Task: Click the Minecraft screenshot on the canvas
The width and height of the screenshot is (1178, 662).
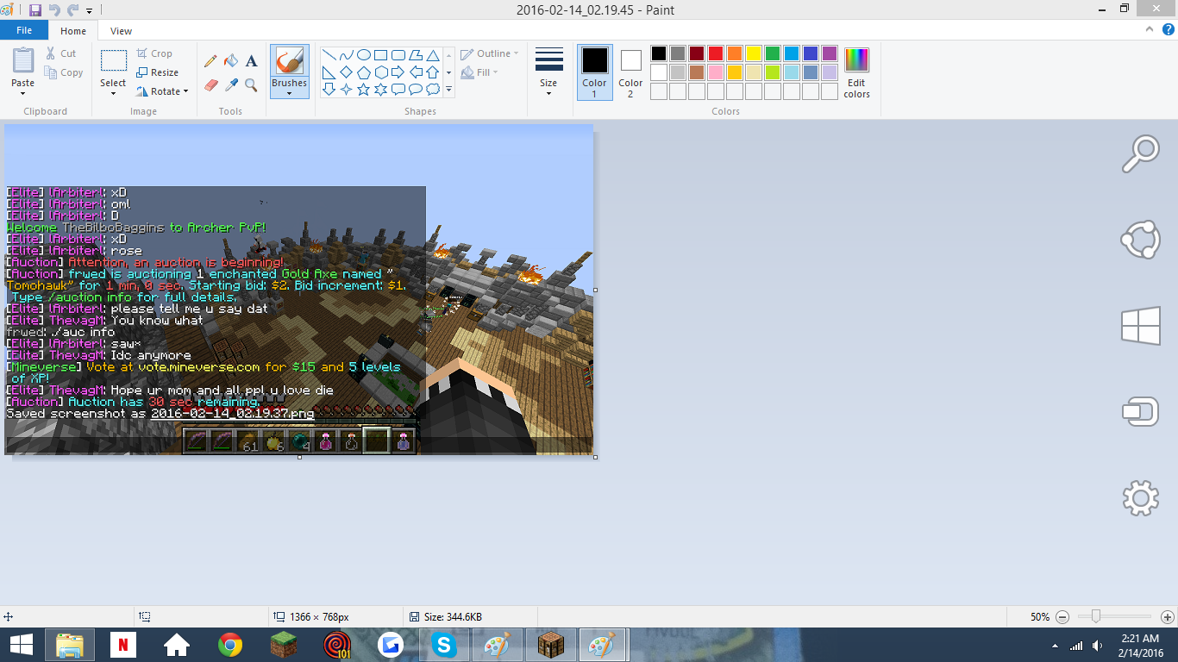Action: click(298, 289)
